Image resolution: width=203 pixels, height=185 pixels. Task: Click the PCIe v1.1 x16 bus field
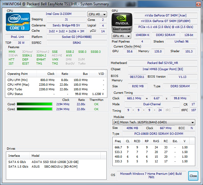coord(166,27)
